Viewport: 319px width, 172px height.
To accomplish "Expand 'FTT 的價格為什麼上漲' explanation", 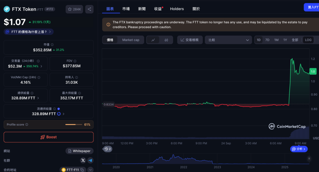I will tap(29, 32).
